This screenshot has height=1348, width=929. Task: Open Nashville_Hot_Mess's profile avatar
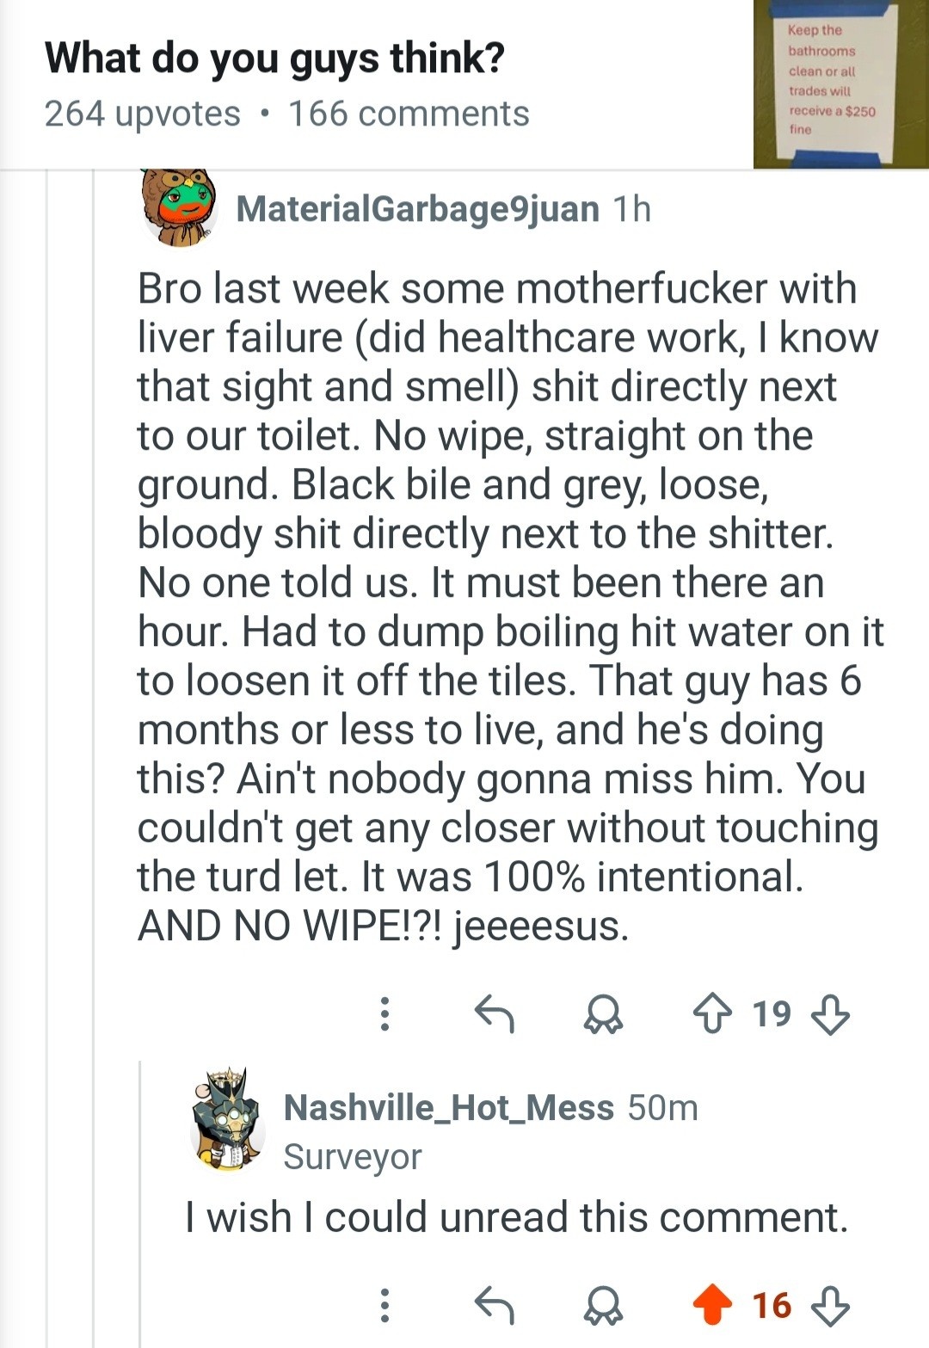(226, 1119)
